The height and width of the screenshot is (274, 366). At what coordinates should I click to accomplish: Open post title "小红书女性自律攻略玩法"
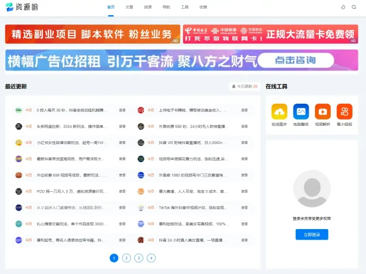tap(72, 142)
